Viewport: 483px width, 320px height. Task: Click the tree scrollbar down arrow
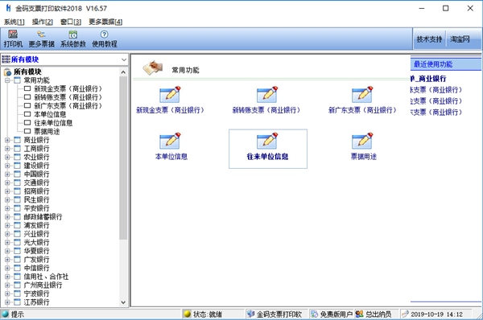tap(123, 302)
